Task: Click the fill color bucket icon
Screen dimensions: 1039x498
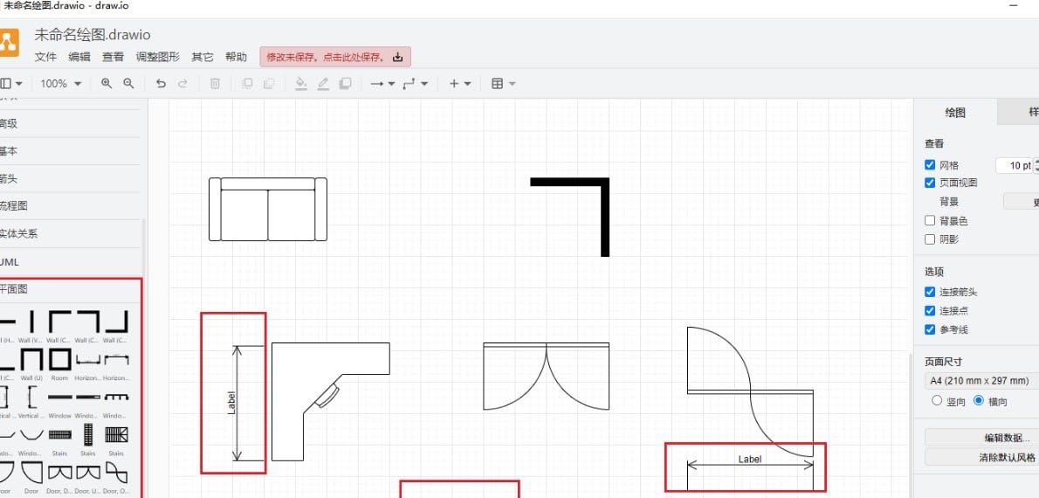Action: pos(301,84)
